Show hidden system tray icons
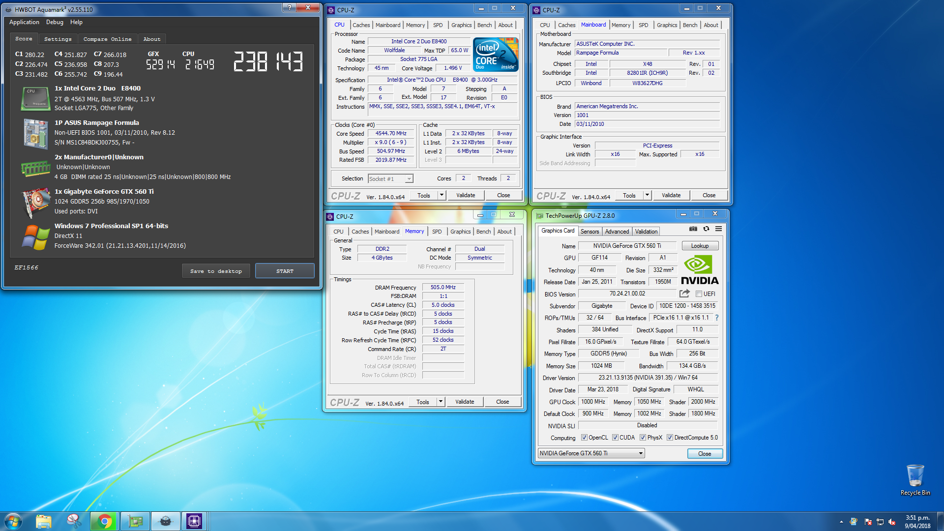 (x=841, y=522)
